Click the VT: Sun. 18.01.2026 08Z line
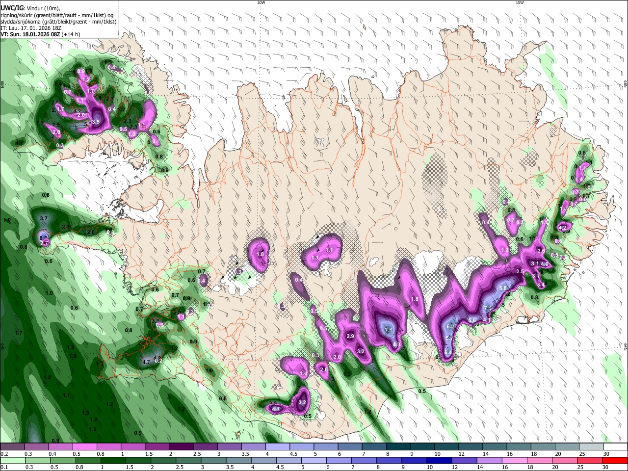This screenshot has height=471, width=628. [x=40, y=34]
